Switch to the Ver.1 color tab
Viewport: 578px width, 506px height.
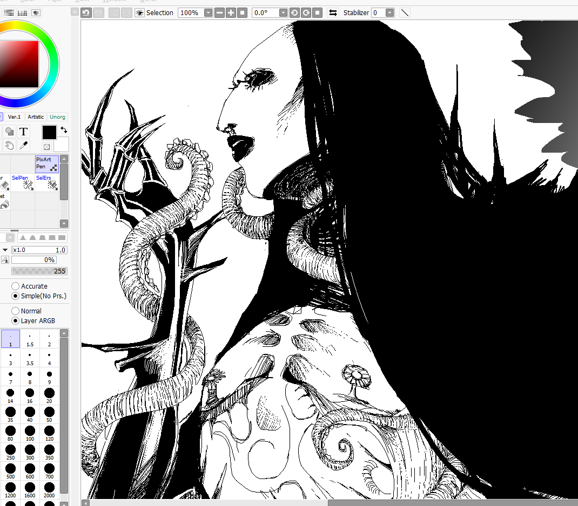click(14, 117)
